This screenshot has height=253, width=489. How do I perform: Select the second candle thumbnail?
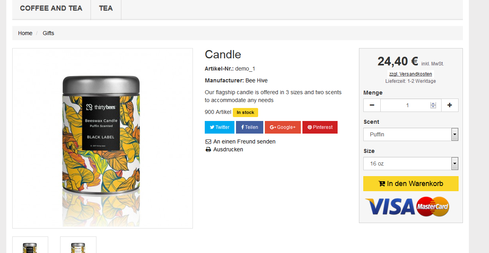coord(78,245)
